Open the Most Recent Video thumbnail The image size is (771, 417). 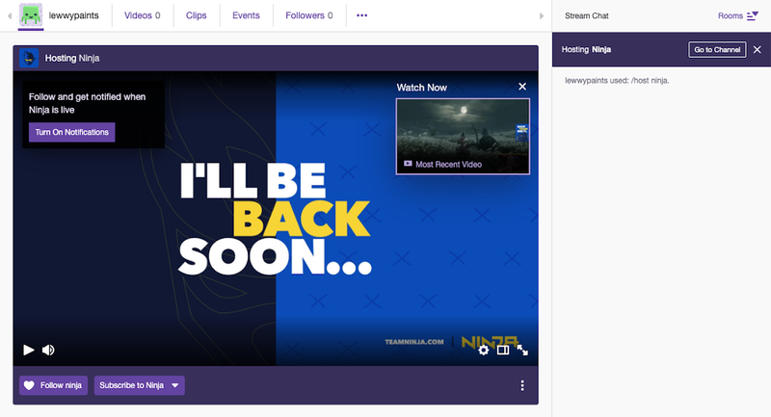463,136
